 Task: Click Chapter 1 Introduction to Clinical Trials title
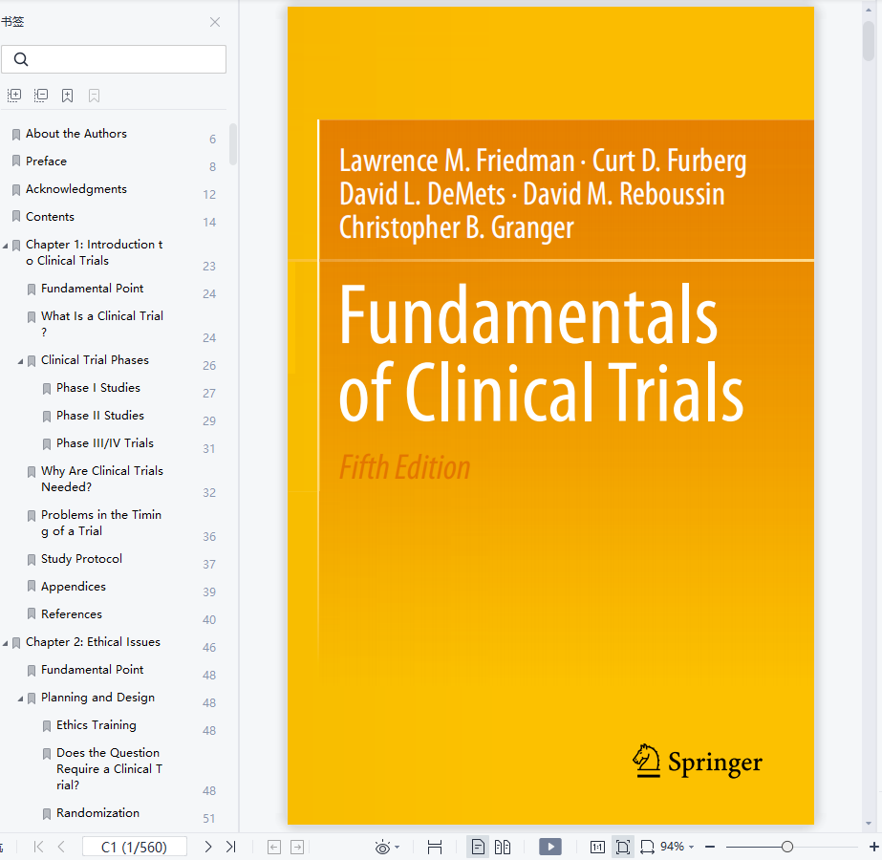[94, 252]
